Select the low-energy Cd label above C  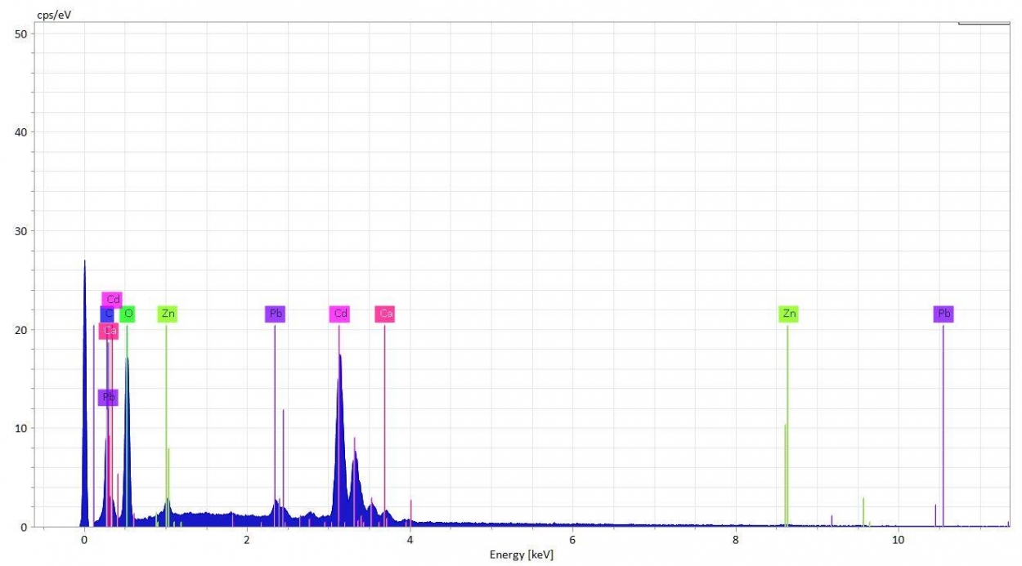[112, 299]
